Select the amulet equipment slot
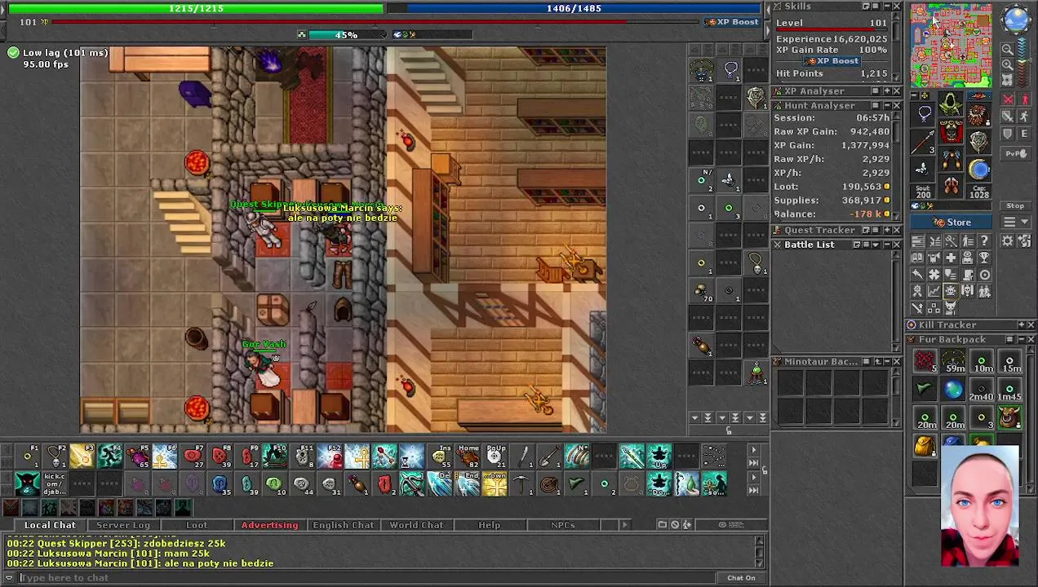This screenshot has height=587, width=1038. pyautogui.click(x=923, y=113)
